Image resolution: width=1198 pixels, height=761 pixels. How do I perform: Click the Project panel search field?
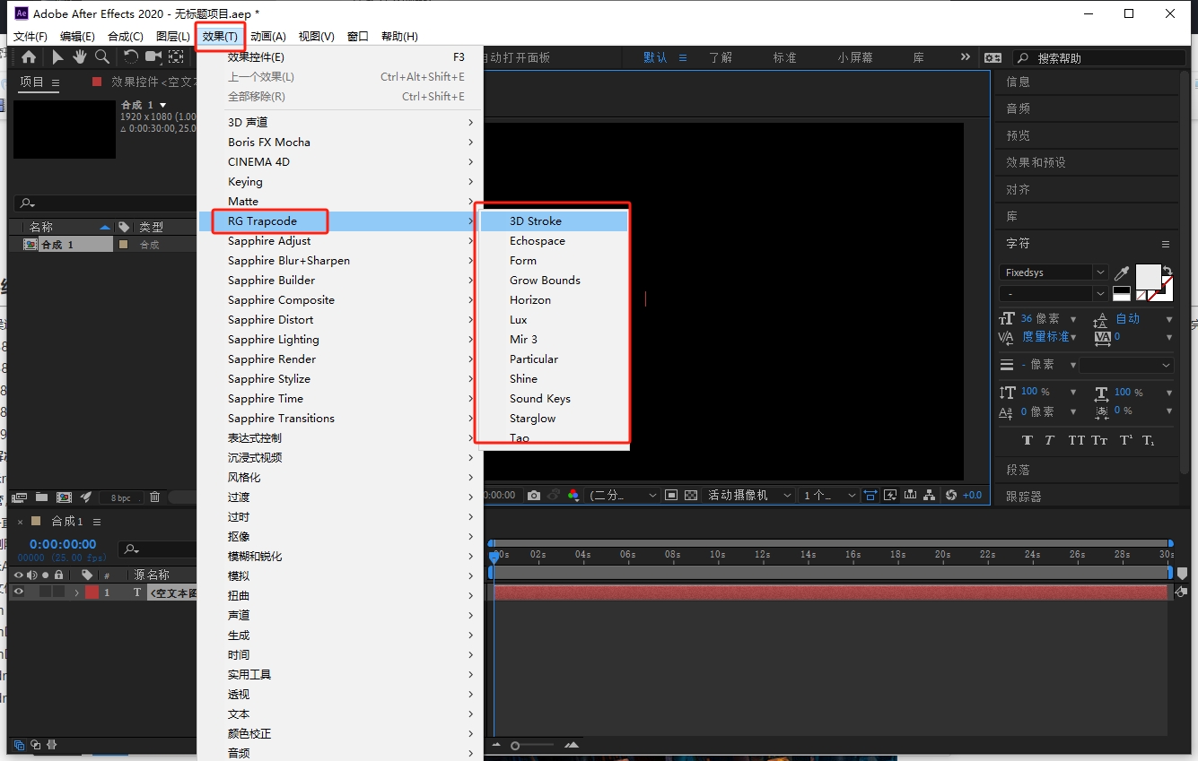pos(105,203)
